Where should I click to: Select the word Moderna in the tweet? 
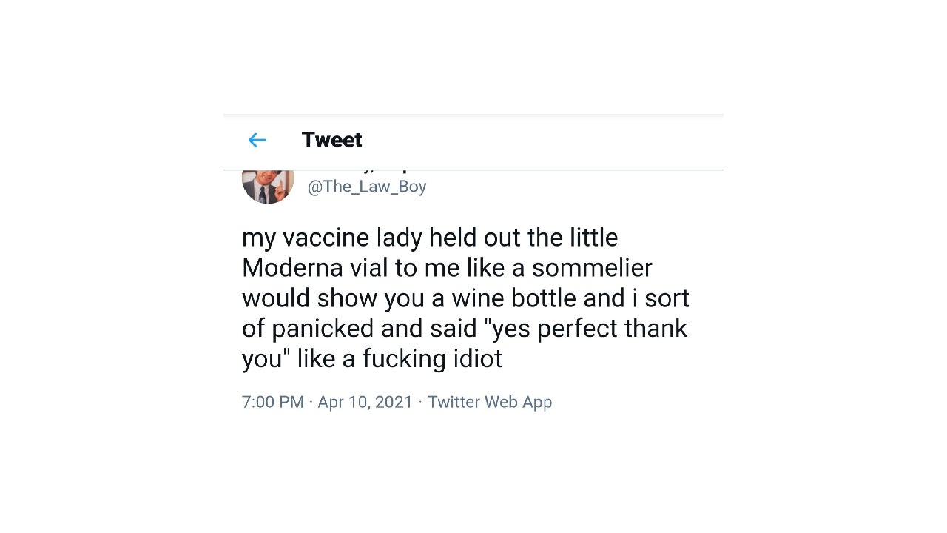pyautogui.click(x=293, y=267)
